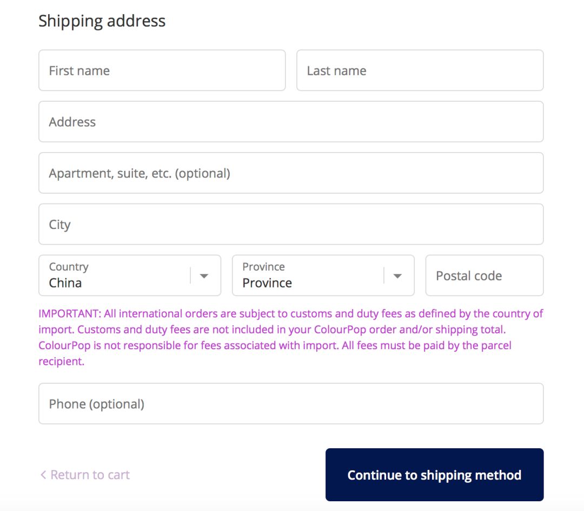Click the small Country label
The height and width of the screenshot is (511, 584).
click(x=69, y=267)
